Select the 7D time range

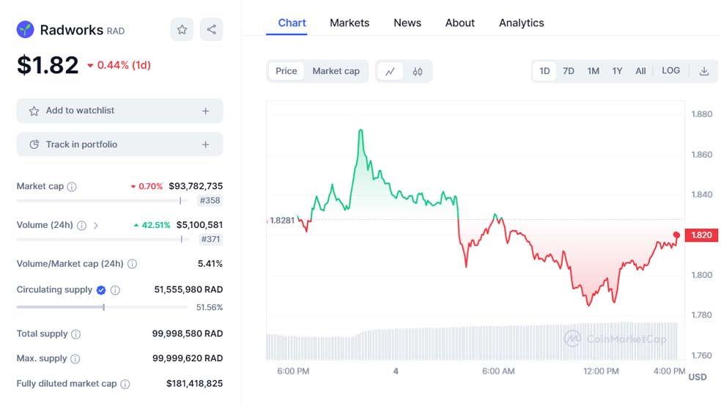click(x=568, y=71)
